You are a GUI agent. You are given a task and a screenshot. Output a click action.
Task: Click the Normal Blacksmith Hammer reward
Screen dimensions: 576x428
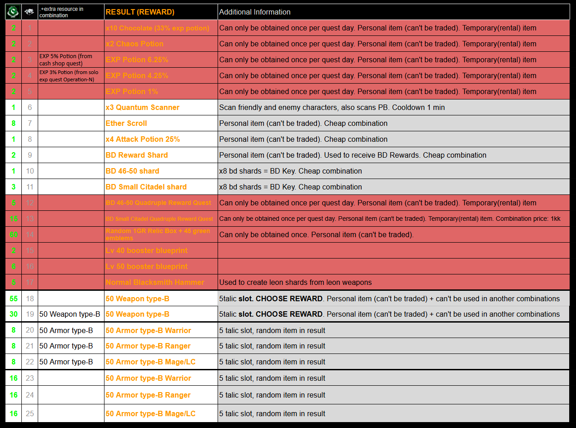(x=155, y=283)
